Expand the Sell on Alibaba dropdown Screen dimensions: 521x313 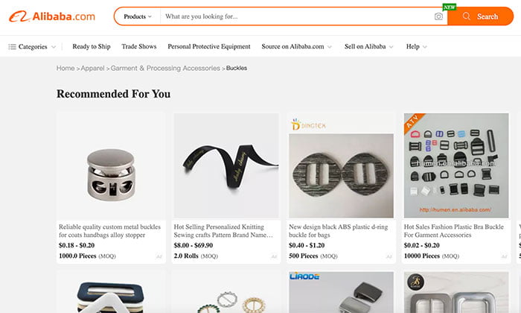pyautogui.click(x=369, y=46)
